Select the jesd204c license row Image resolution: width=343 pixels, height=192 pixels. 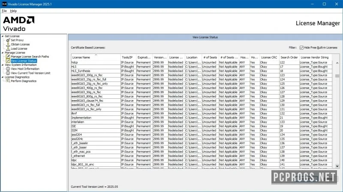point(202,139)
